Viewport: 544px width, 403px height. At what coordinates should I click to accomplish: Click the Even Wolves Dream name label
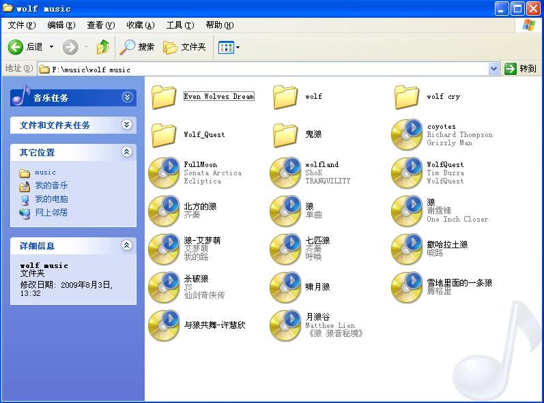pos(219,96)
